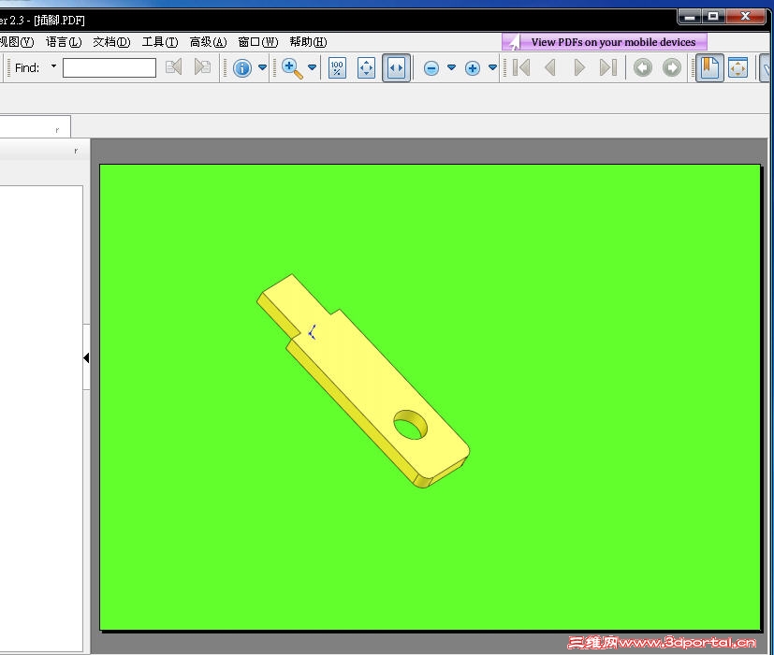The width and height of the screenshot is (774, 655).
Task: Open the 视图(V) menu
Action: [x=17, y=42]
